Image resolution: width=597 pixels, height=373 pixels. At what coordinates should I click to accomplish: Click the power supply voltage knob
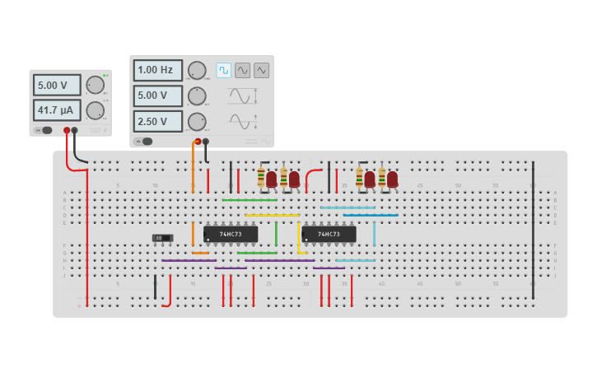pyautogui.click(x=96, y=85)
